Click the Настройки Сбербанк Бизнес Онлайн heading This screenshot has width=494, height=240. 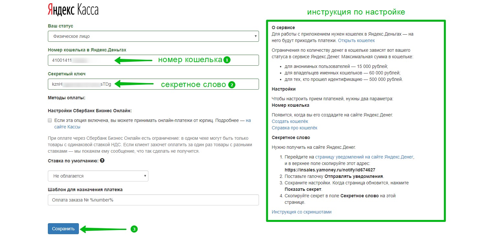click(x=90, y=111)
